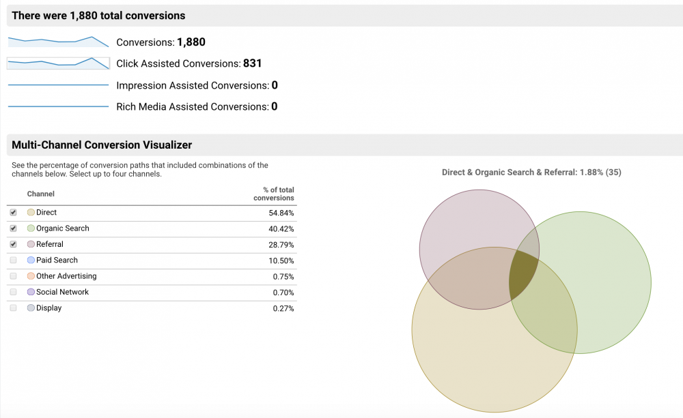Image resolution: width=683 pixels, height=418 pixels.
Task: Click Rich Media Assisted Conversions: 0 label
Action: pyautogui.click(x=197, y=106)
